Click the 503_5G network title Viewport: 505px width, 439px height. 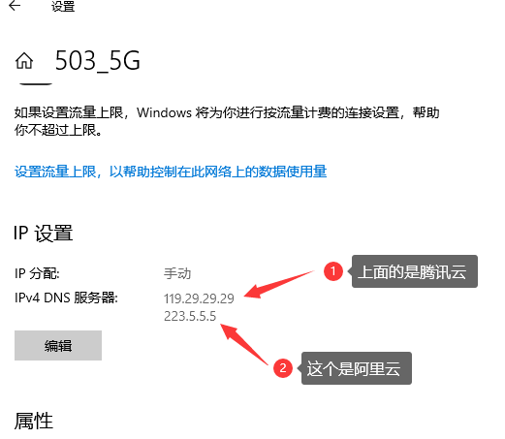click(98, 61)
